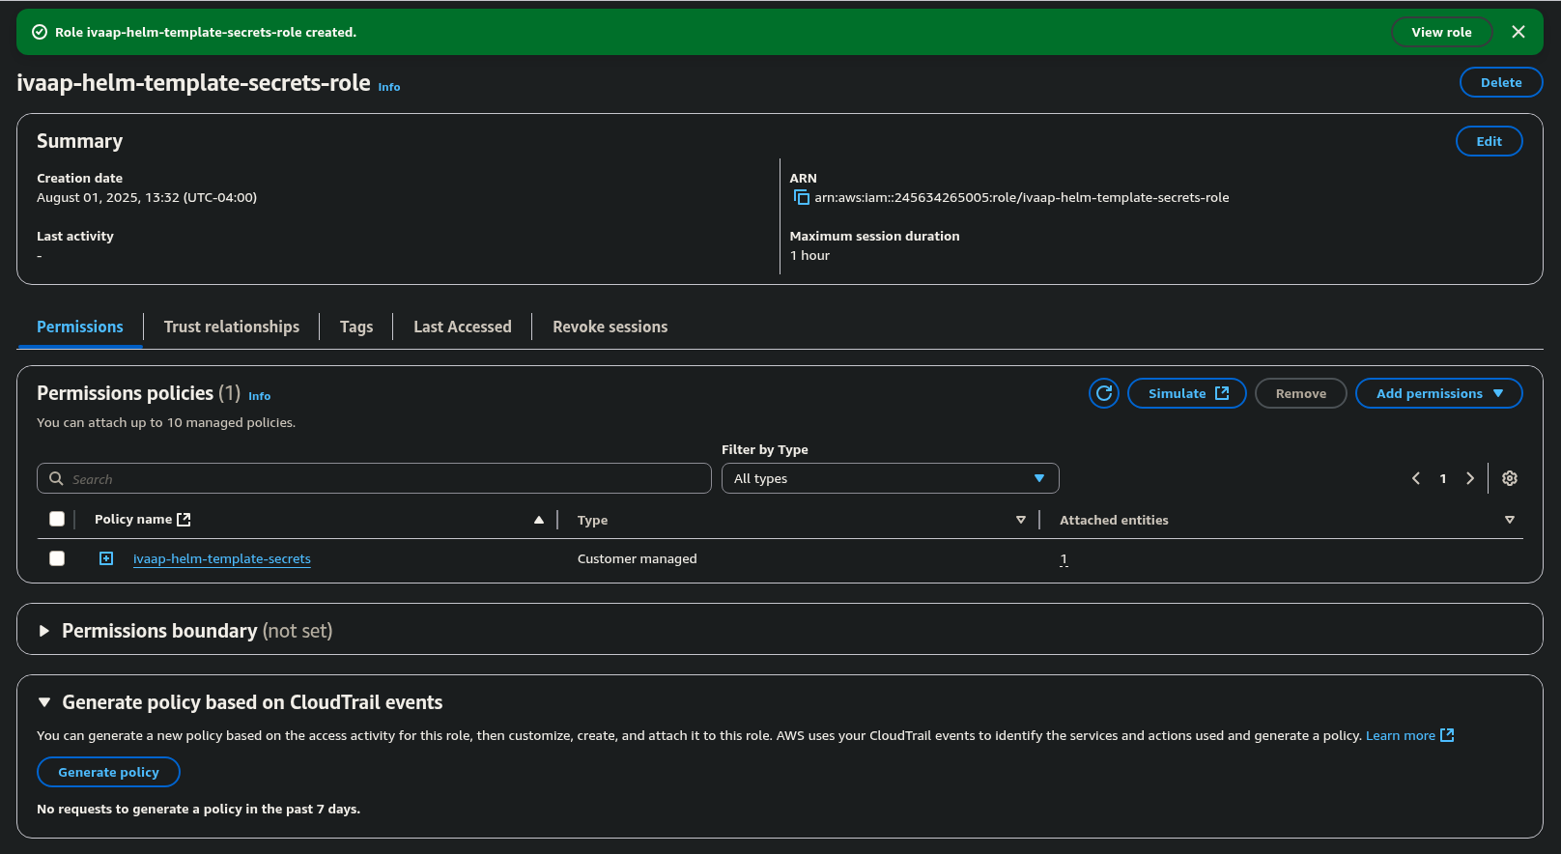The image size is (1561, 854).
Task: Click external link icon beside Policy name
Action: (x=184, y=519)
